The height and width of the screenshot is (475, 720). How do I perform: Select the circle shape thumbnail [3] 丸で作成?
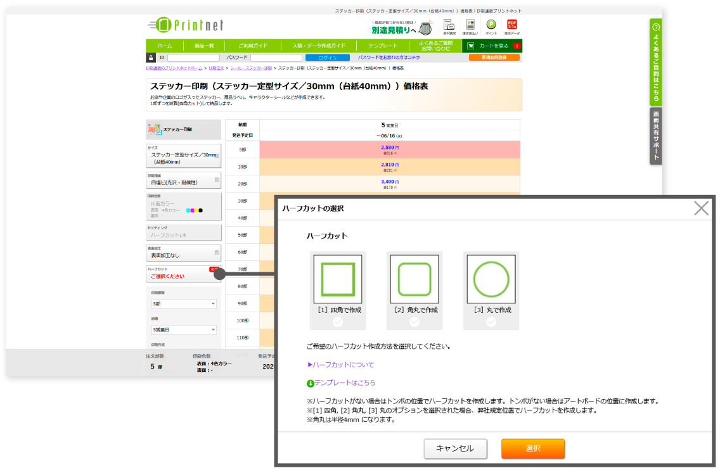pyautogui.click(x=491, y=279)
